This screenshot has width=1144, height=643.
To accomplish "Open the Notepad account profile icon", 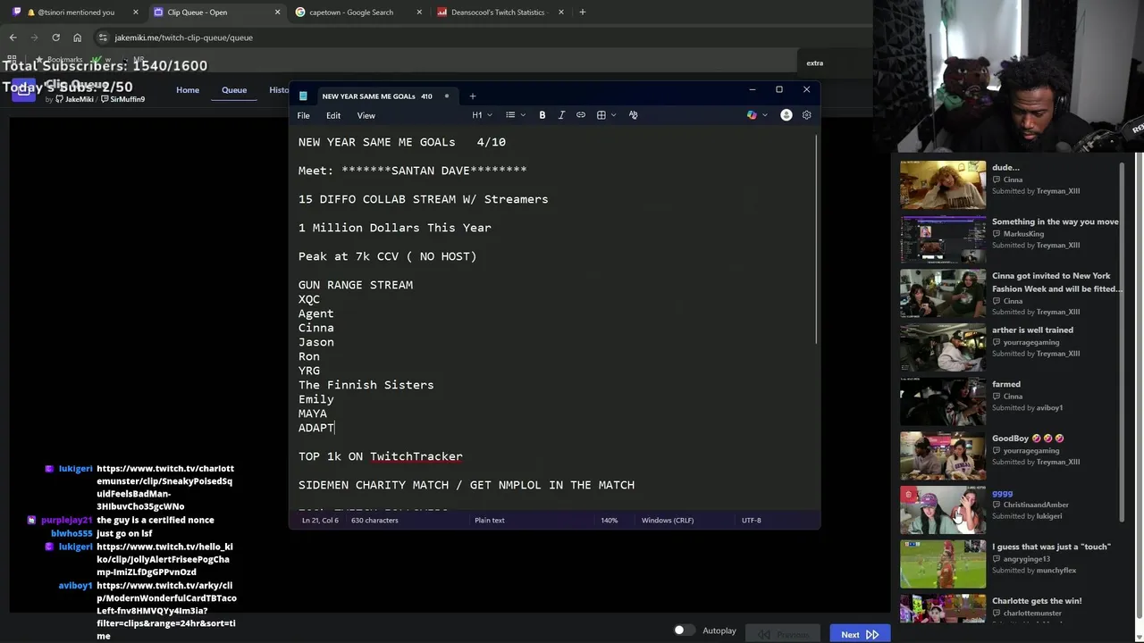I will [x=786, y=115].
